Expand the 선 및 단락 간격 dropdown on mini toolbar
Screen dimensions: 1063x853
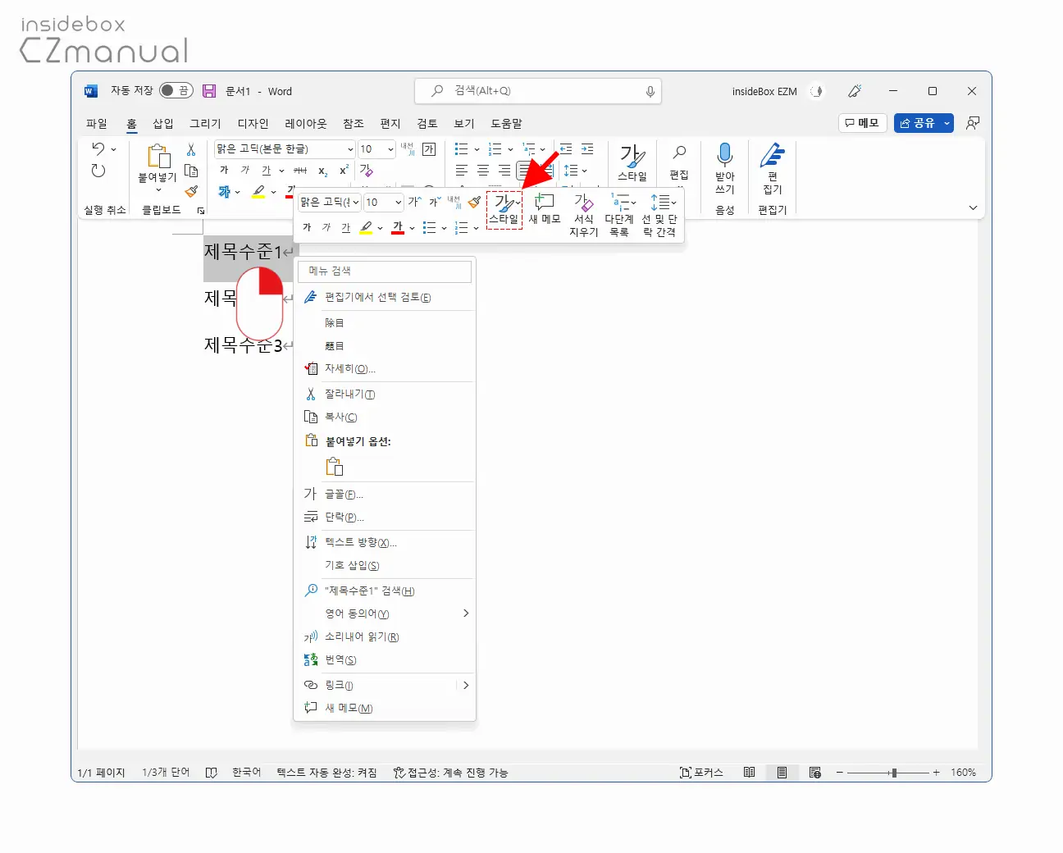[x=674, y=202]
